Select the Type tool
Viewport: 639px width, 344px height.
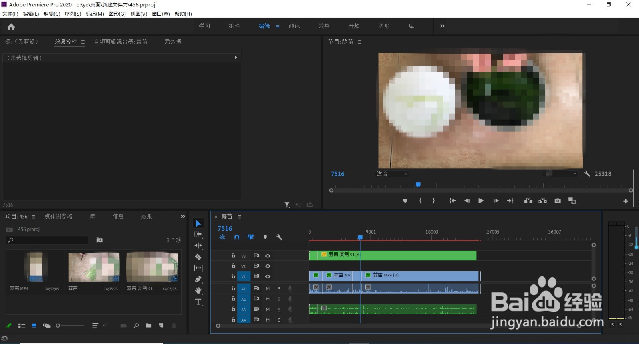[x=198, y=302]
